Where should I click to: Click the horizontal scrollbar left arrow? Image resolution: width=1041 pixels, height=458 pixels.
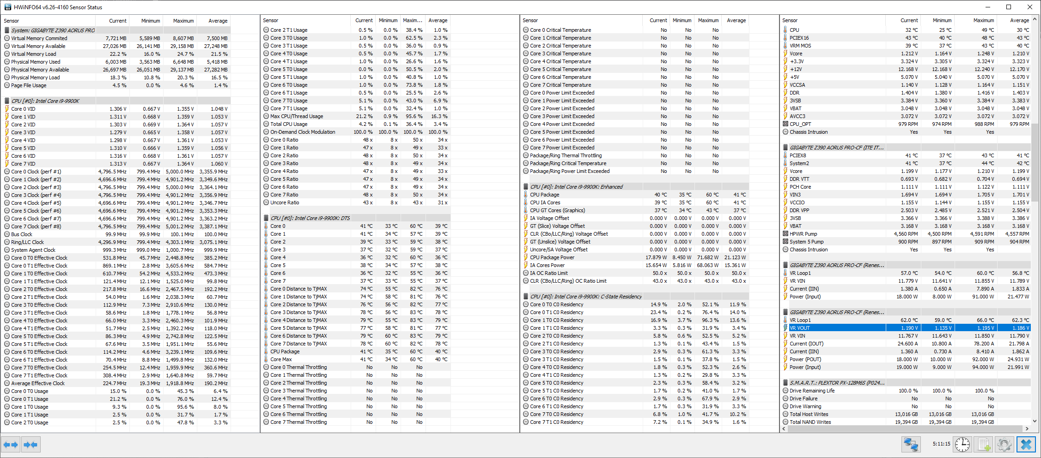[x=784, y=428]
